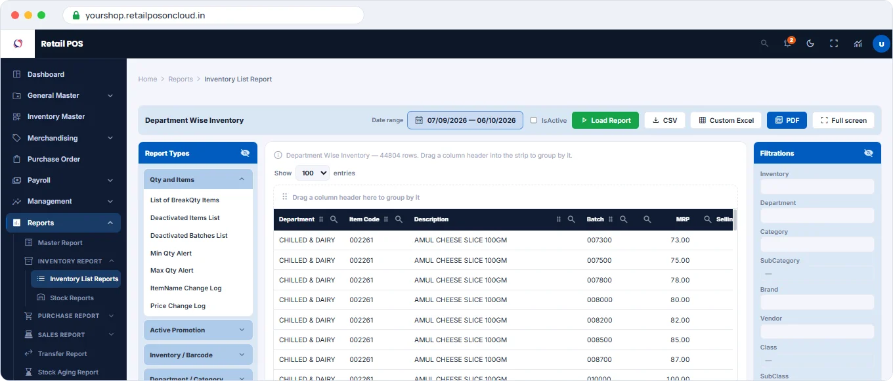The width and height of the screenshot is (893, 381).
Task: Open Stock Reports in the sidebar
Action: [76, 298]
